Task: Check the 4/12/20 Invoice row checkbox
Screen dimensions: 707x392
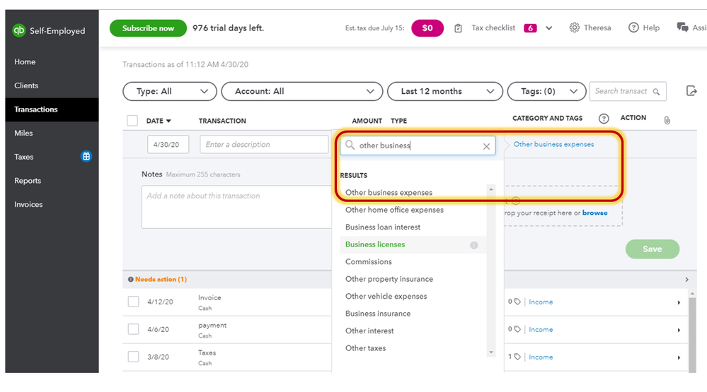Action: [x=133, y=302]
